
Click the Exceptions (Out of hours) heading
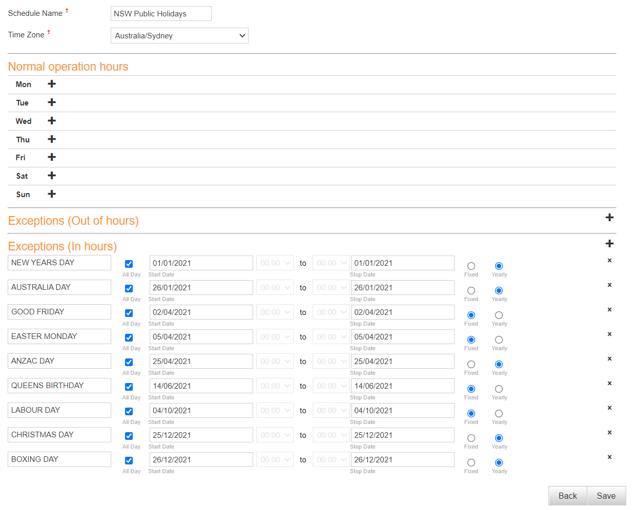pyautogui.click(x=73, y=221)
